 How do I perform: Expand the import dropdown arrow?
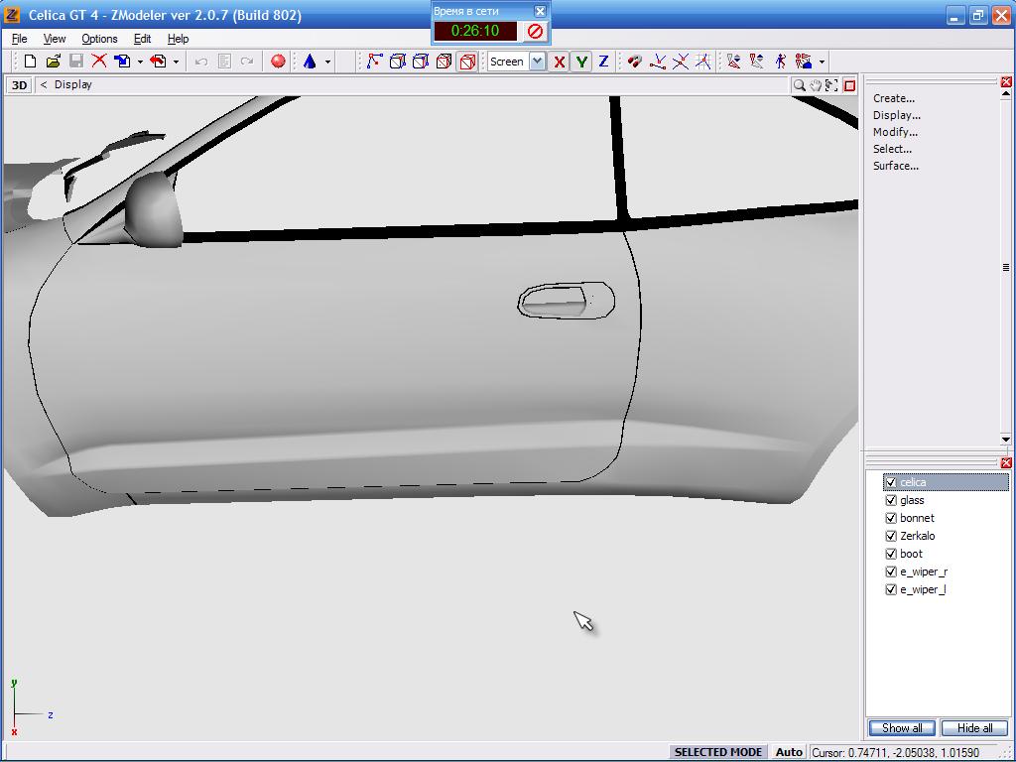click(x=140, y=62)
